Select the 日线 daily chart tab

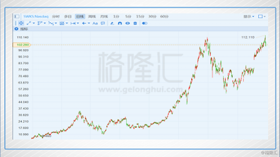[80, 17]
